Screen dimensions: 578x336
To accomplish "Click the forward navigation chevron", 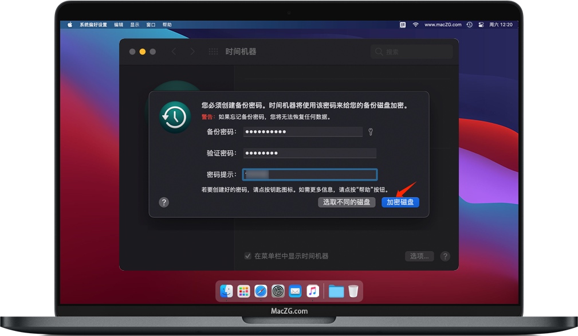I will click(193, 51).
